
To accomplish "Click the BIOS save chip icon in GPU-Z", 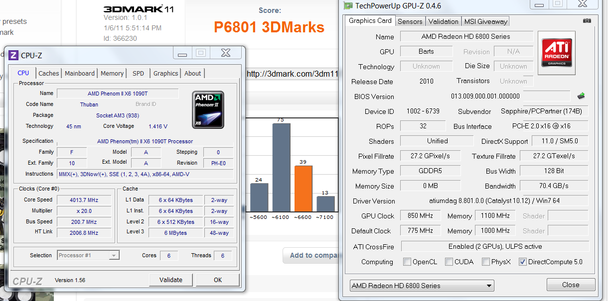I will [x=581, y=96].
